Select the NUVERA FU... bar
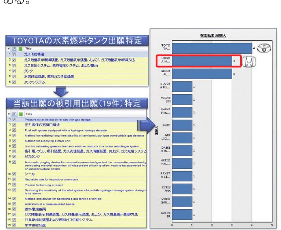 182,87
